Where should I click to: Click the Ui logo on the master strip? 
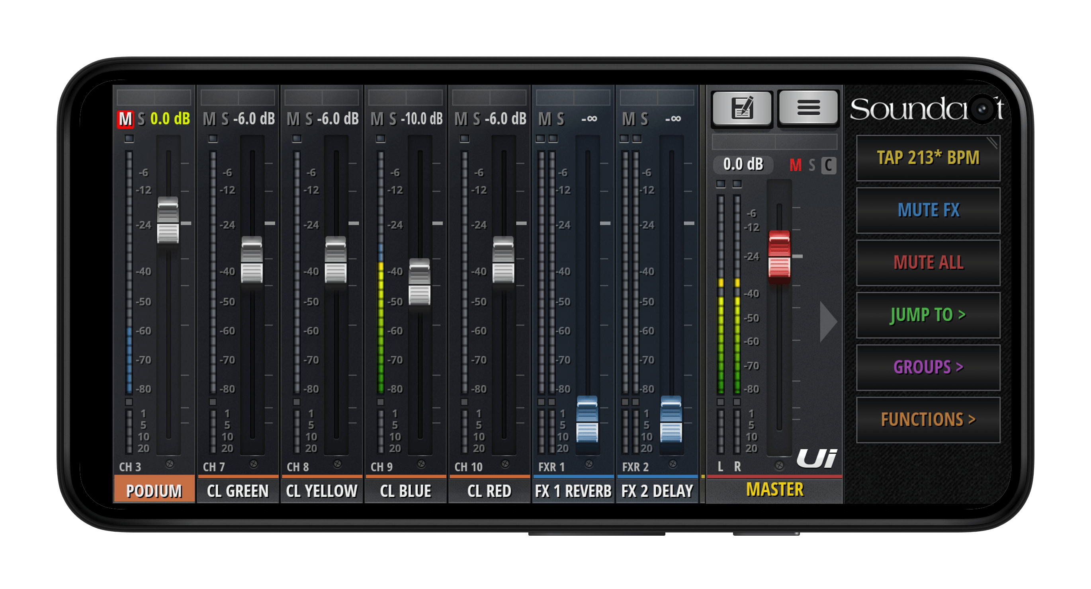click(816, 458)
